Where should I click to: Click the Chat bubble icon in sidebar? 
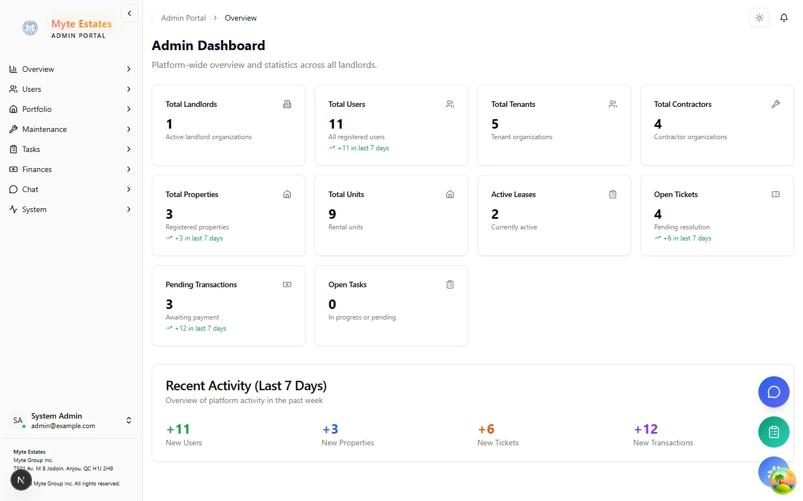[x=13, y=189]
